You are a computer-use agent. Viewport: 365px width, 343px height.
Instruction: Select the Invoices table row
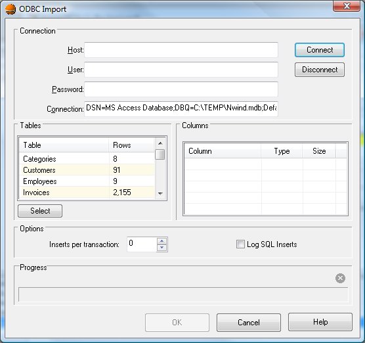pos(87,193)
